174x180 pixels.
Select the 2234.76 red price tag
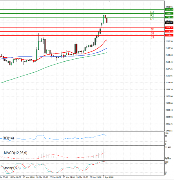[169, 27]
